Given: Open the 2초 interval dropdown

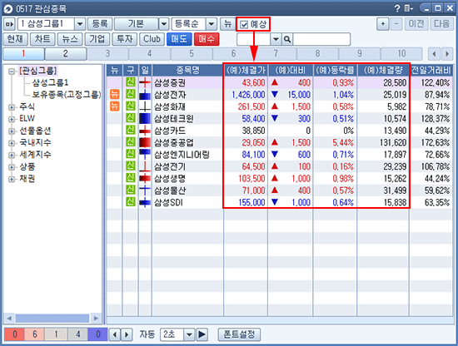Looking at the screenshot, I should (x=189, y=334).
